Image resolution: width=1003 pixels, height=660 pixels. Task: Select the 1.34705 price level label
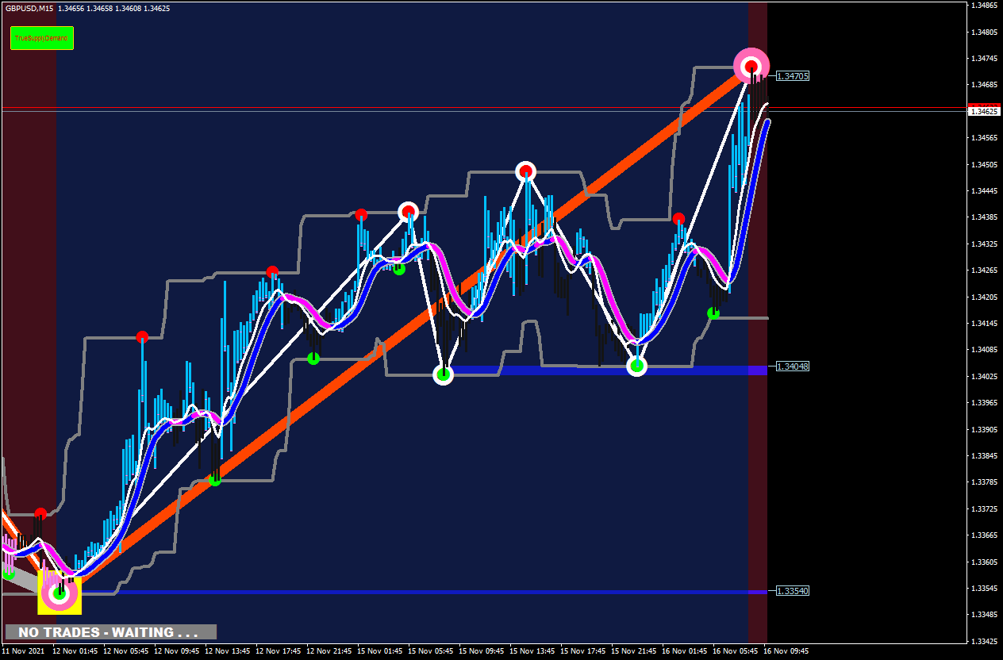(x=793, y=76)
